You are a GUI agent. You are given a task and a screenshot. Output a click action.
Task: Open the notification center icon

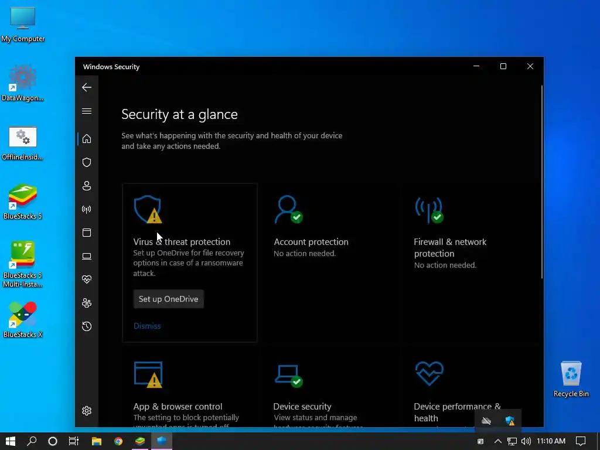click(x=581, y=441)
